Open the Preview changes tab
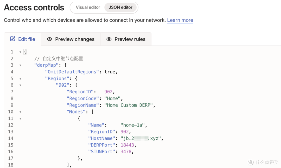The image size is (281, 168). coord(71,39)
